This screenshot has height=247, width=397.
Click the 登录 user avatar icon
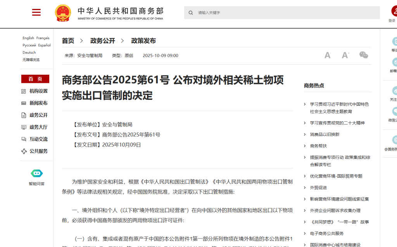[393, 11]
